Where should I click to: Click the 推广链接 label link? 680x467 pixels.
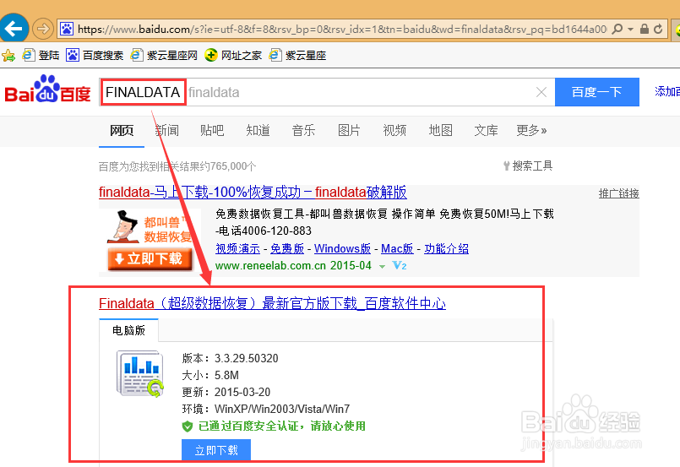click(619, 193)
